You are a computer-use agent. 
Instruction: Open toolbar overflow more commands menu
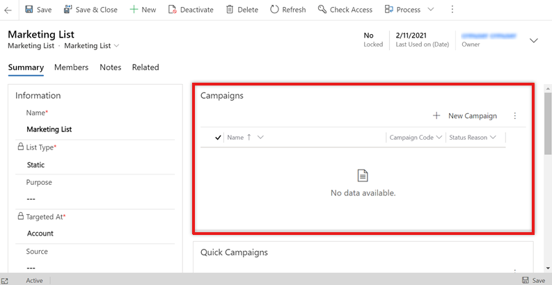[452, 10]
